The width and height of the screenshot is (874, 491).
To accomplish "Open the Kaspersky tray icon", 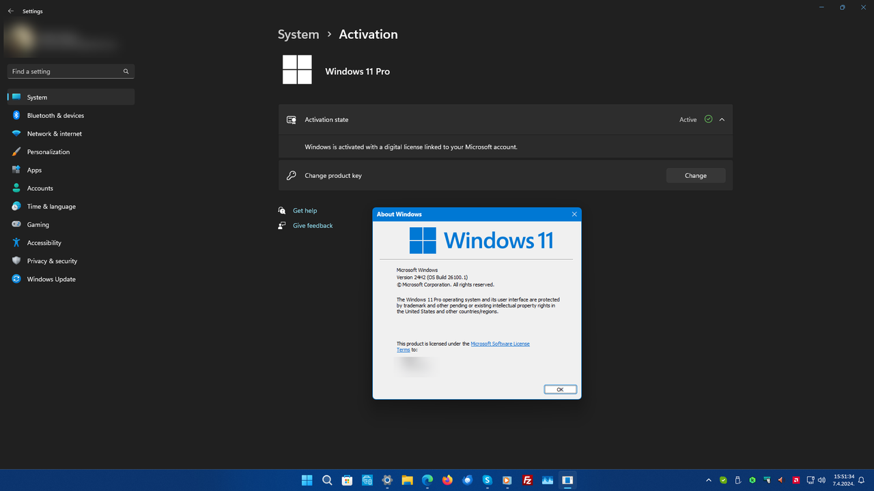I will (752, 480).
